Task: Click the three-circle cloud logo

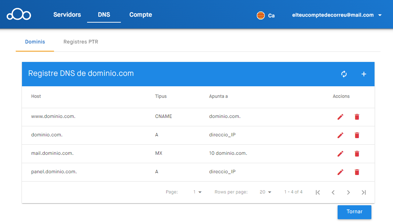Action: tap(19, 14)
